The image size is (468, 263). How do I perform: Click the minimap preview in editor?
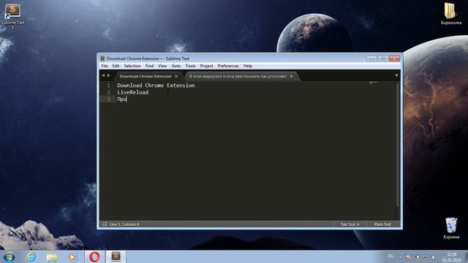pyautogui.click(x=373, y=83)
